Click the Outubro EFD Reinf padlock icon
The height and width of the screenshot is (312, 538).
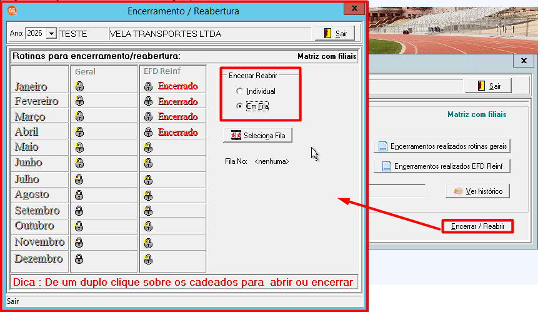(148, 226)
